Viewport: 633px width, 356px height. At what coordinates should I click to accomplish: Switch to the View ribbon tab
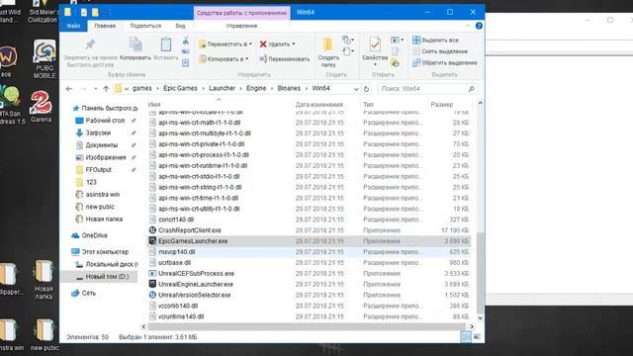pyautogui.click(x=180, y=26)
